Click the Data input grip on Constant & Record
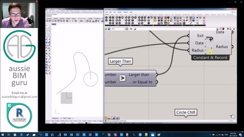Viewport: 244px width, 137px height. 188,43
